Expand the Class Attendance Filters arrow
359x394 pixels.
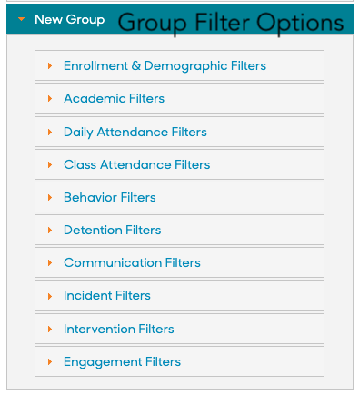[x=50, y=164]
